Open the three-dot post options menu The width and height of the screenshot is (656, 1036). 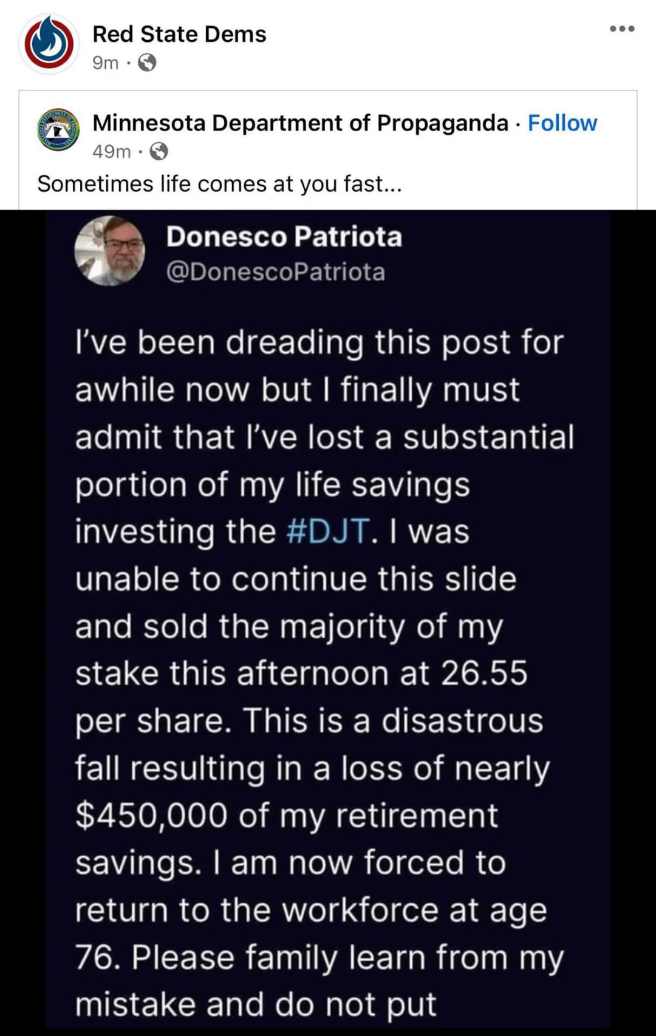[x=623, y=29]
